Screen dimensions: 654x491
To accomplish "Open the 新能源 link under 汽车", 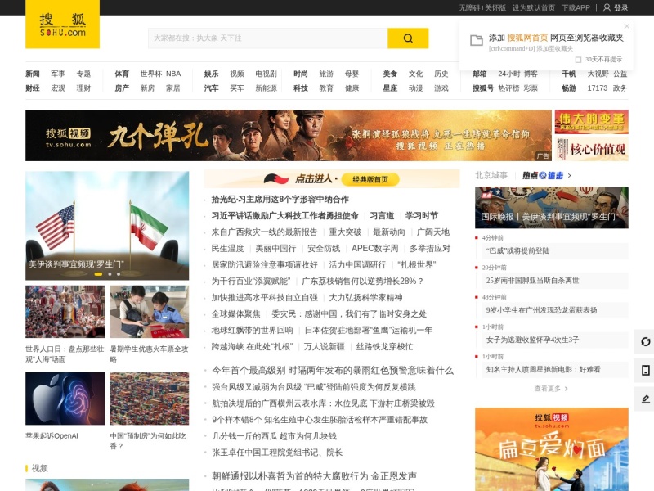I will coord(267,88).
